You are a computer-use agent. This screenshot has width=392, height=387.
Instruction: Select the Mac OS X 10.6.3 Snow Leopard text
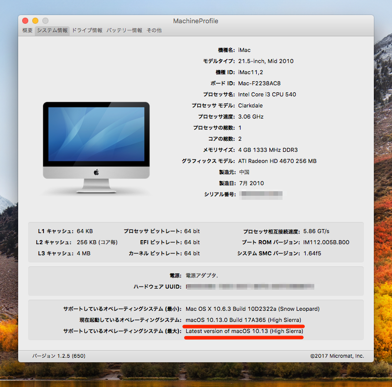tap(252, 309)
